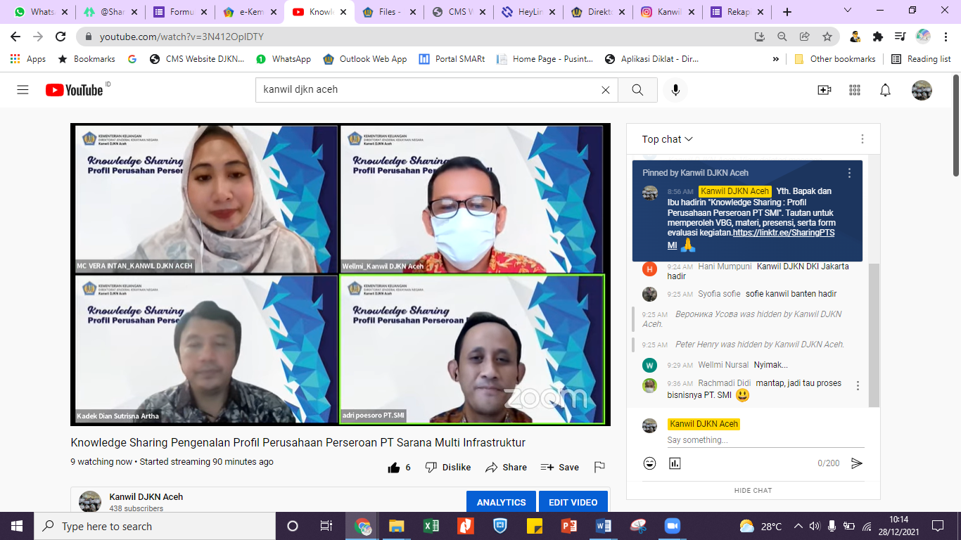Click the blue ANALYTICS button

click(501, 502)
